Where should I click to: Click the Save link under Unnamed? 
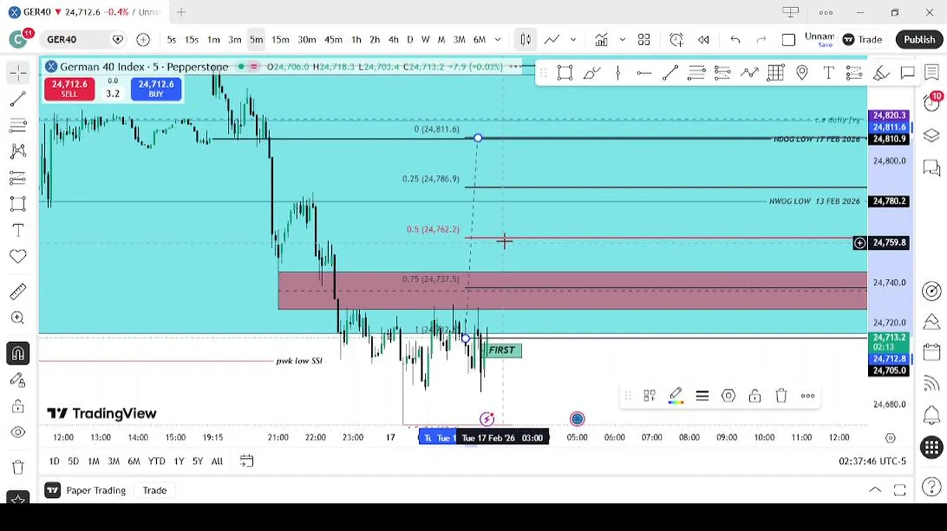[825, 45]
